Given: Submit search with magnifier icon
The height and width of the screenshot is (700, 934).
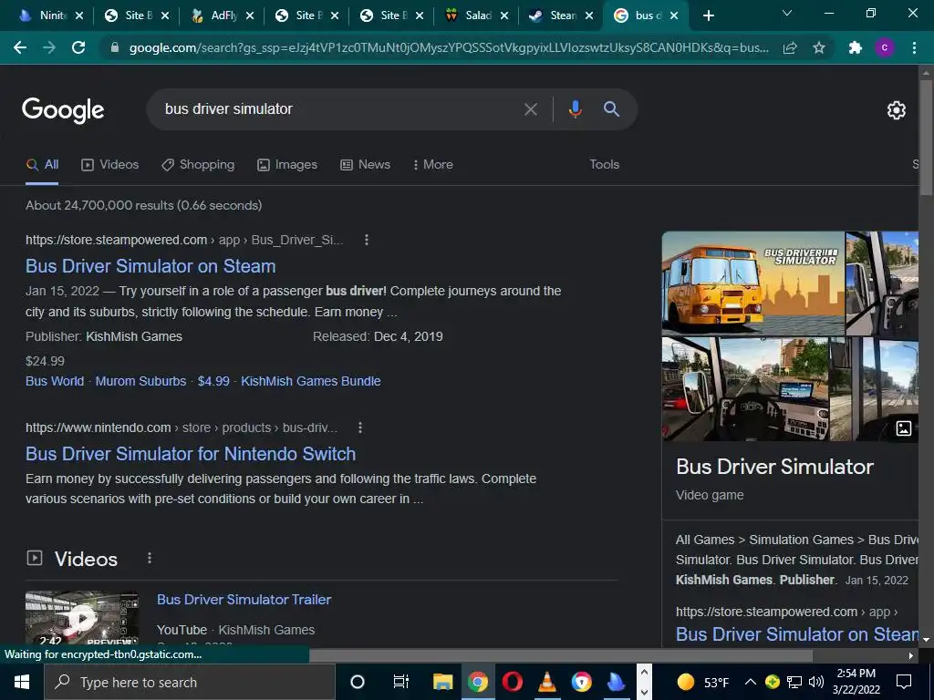Looking at the screenshot, I should [611, 109].
